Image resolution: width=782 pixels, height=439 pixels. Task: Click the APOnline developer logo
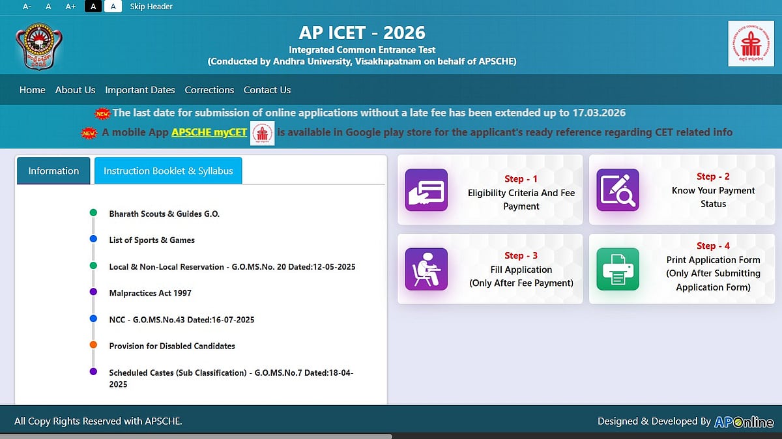[744, 422]
